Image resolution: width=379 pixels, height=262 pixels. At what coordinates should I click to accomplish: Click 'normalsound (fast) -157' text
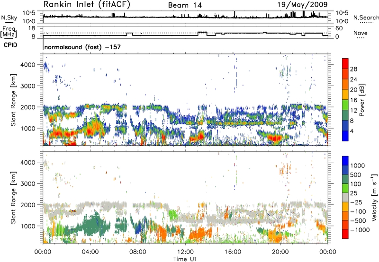82,47
